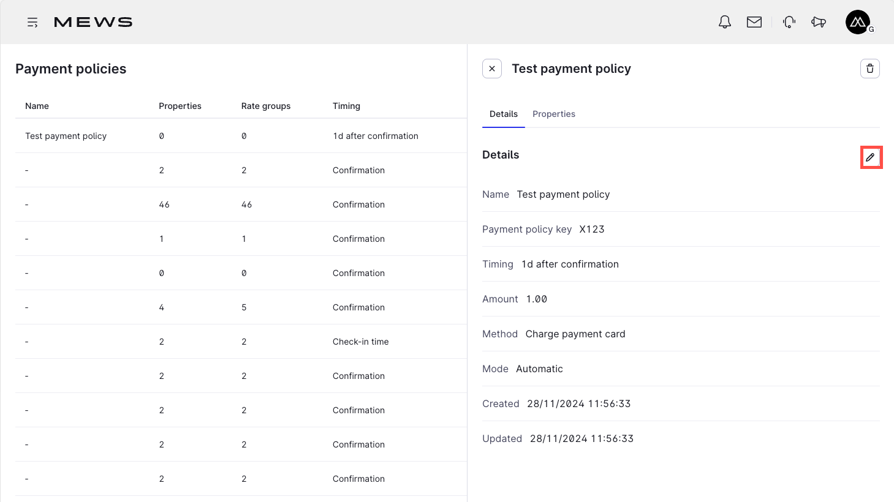The height and width of the screenshot is (502, 894).
Task: Click the Mode value Automatic
Action: (539, 369)
